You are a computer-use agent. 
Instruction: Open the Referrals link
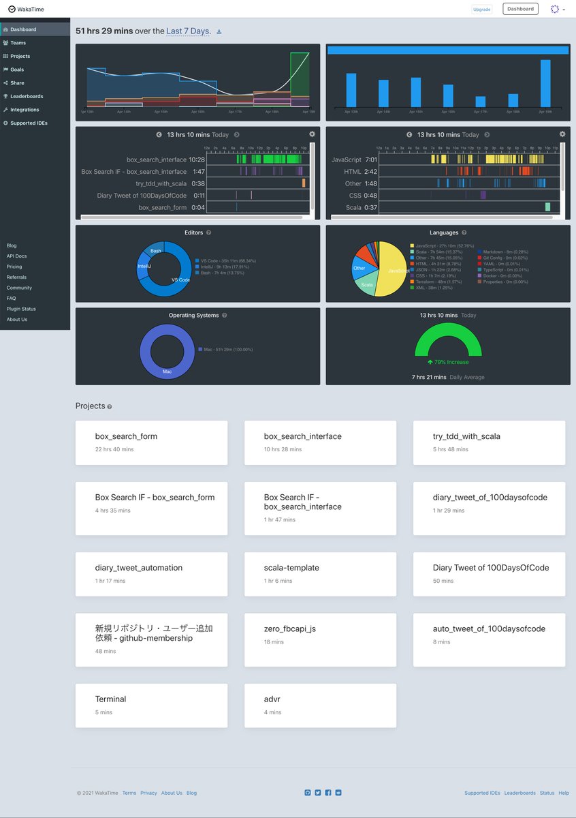(x=16, y=277)
